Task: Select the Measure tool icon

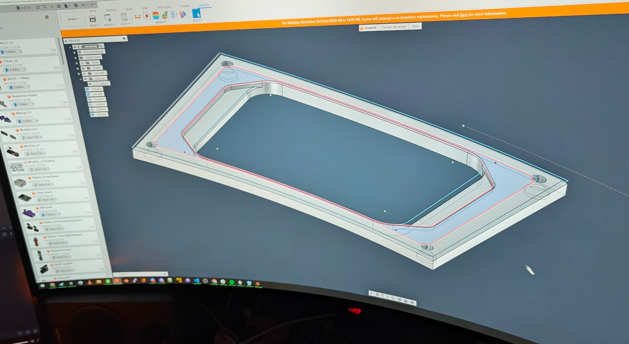Action: coord(138,16)
